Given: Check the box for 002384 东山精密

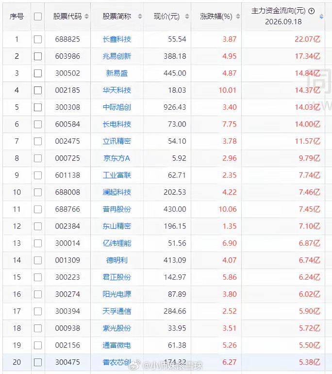Looking at the screenshot, I should [38, 226].
